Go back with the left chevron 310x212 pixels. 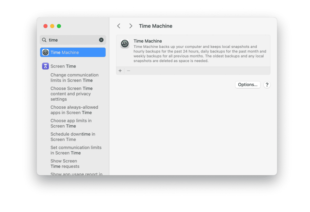point(119,26)
